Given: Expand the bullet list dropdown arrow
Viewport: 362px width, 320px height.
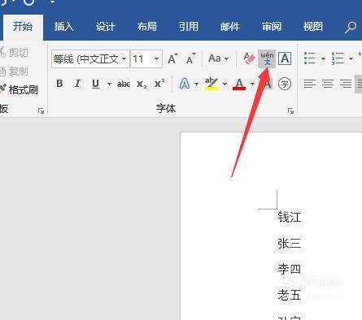Looking at the screenshot, I should (323, 58).
